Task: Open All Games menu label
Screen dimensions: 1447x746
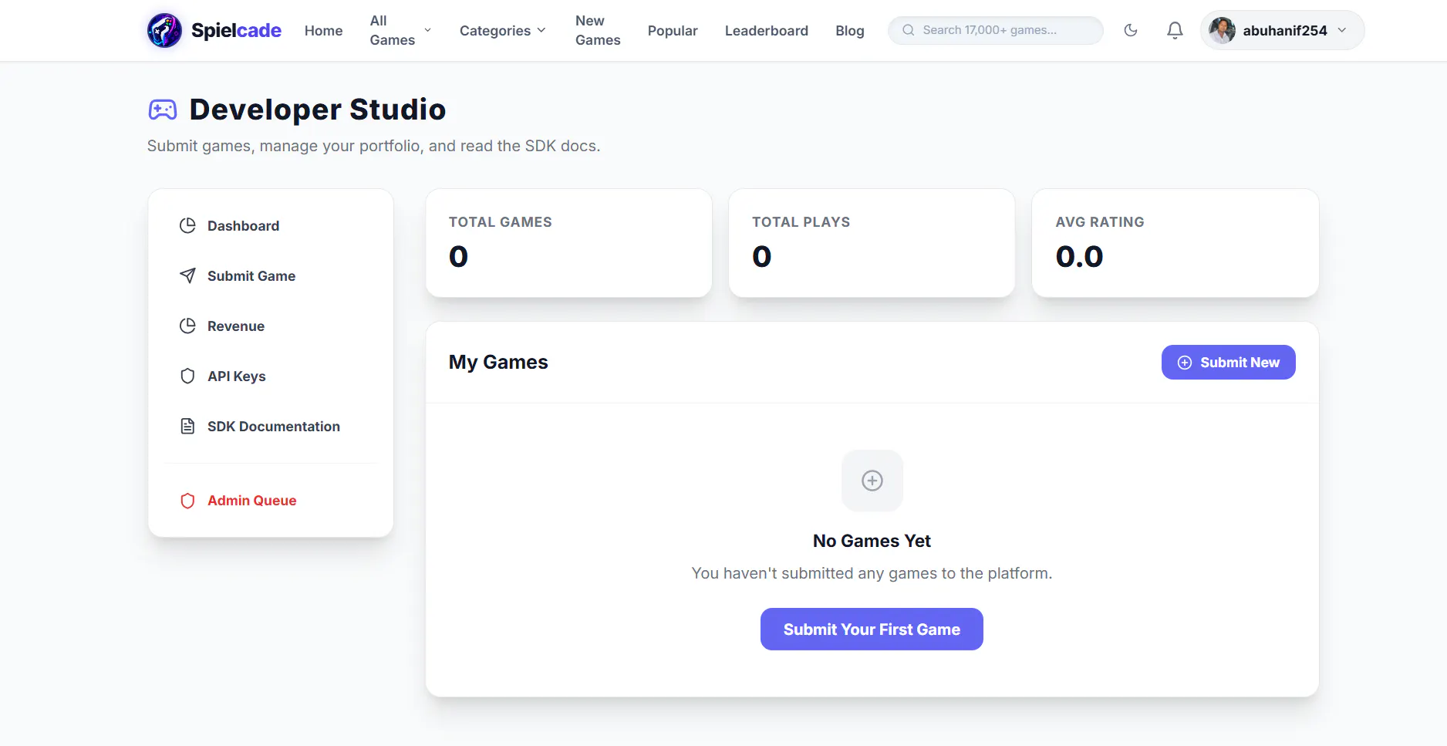Action: pos(392,30)
